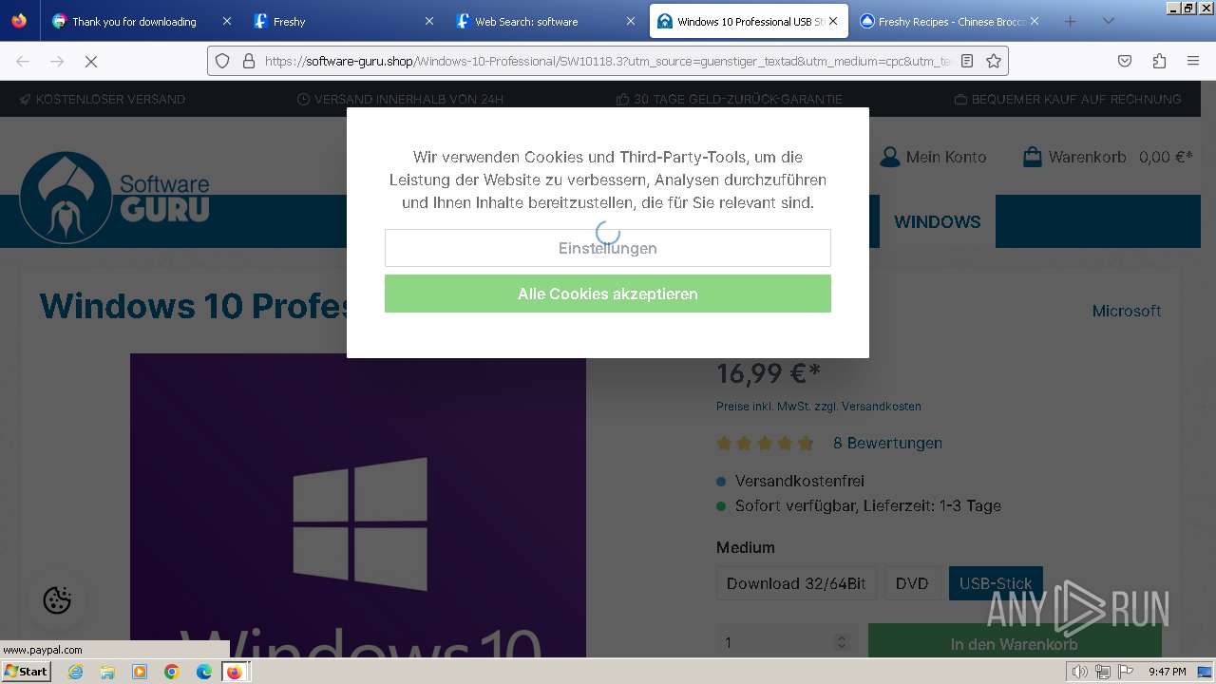Open the Windows Start menu
Screen dimensions: 1216x684
tap(26, 672)
